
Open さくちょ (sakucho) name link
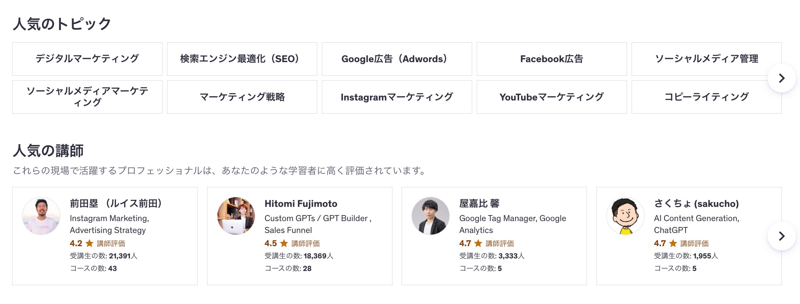(696, 204)
